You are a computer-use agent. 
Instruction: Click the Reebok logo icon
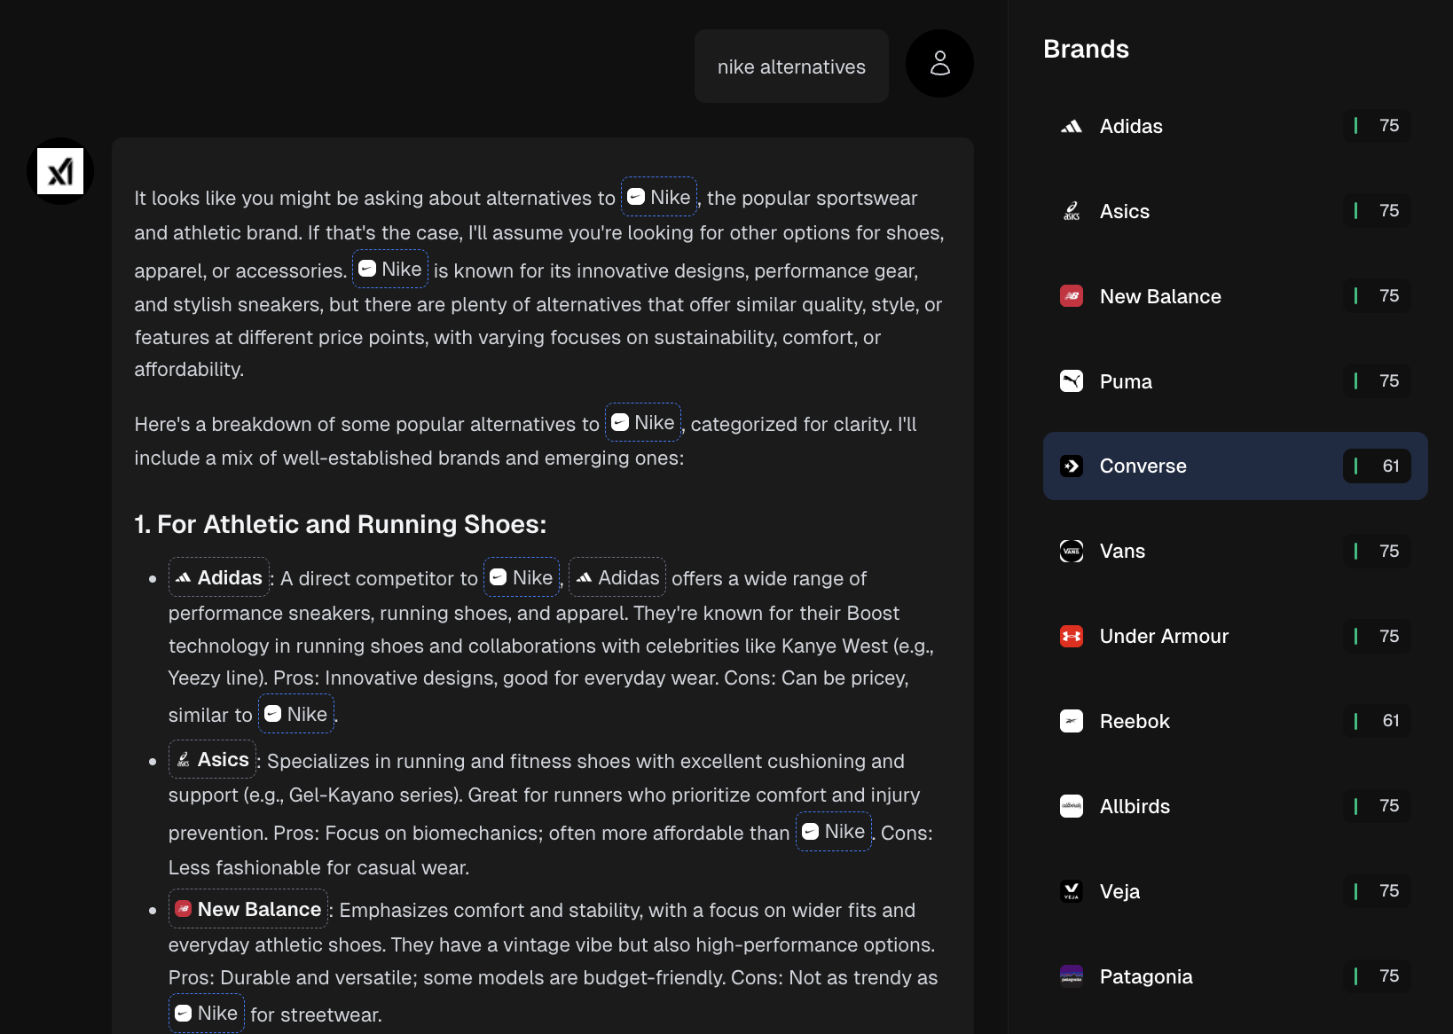click(x=1072, y=721)
